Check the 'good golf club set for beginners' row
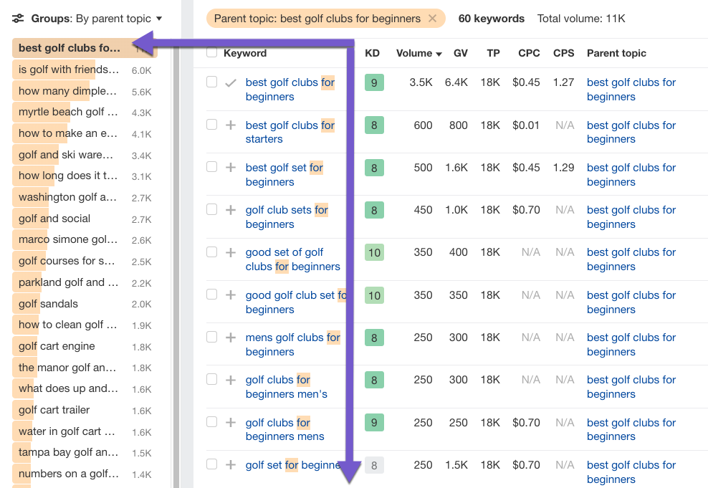Image resolution: width=708 pixels, height=488 pixels. [212, 295]
